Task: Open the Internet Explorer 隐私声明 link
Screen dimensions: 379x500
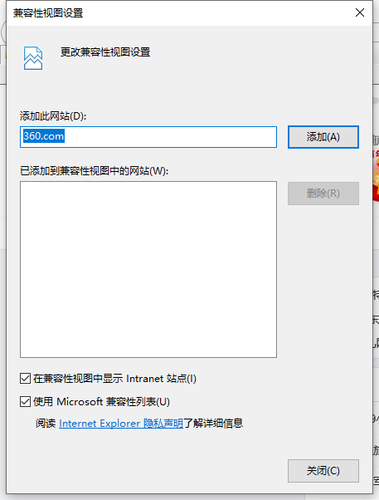Action: (x=121, y=424)
